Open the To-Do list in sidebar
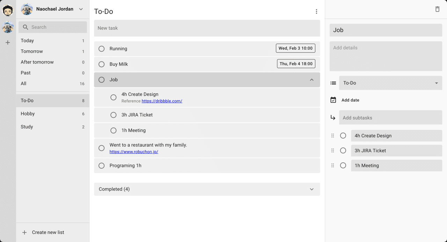Image resolution: width=447 pixels, height=242 pixels. 53,101
